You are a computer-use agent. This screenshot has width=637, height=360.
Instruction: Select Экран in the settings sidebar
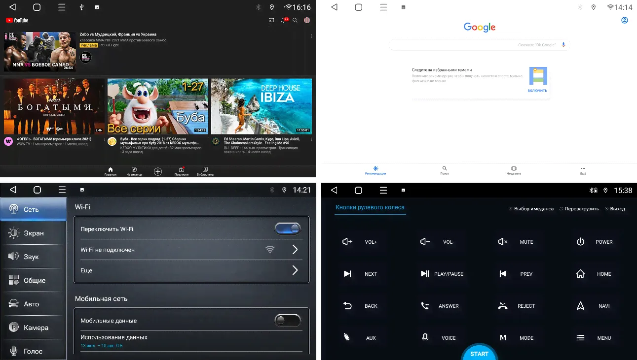point(33,233)
